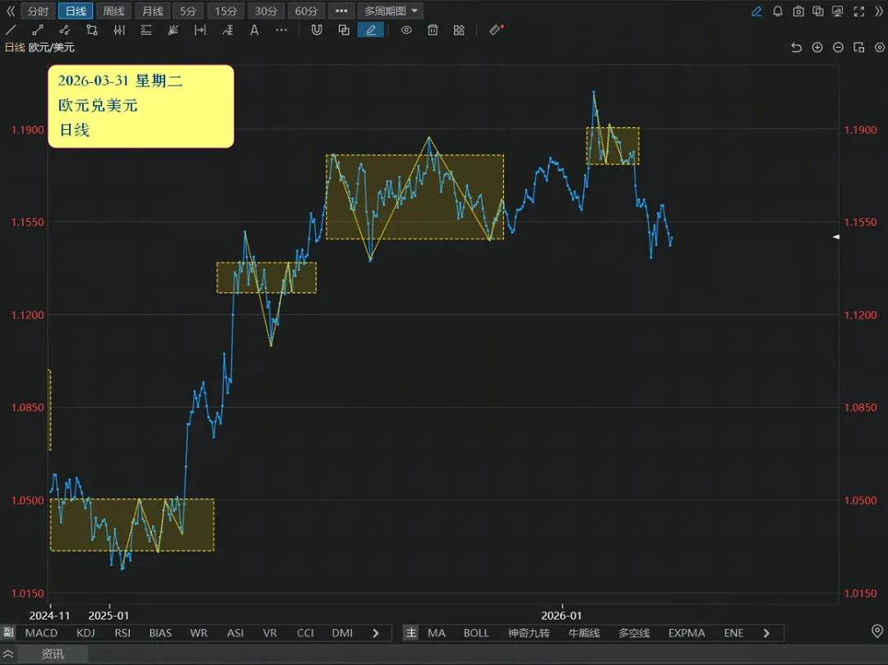
Task: Select the percentage ruler tool
Action: point(227,30)
